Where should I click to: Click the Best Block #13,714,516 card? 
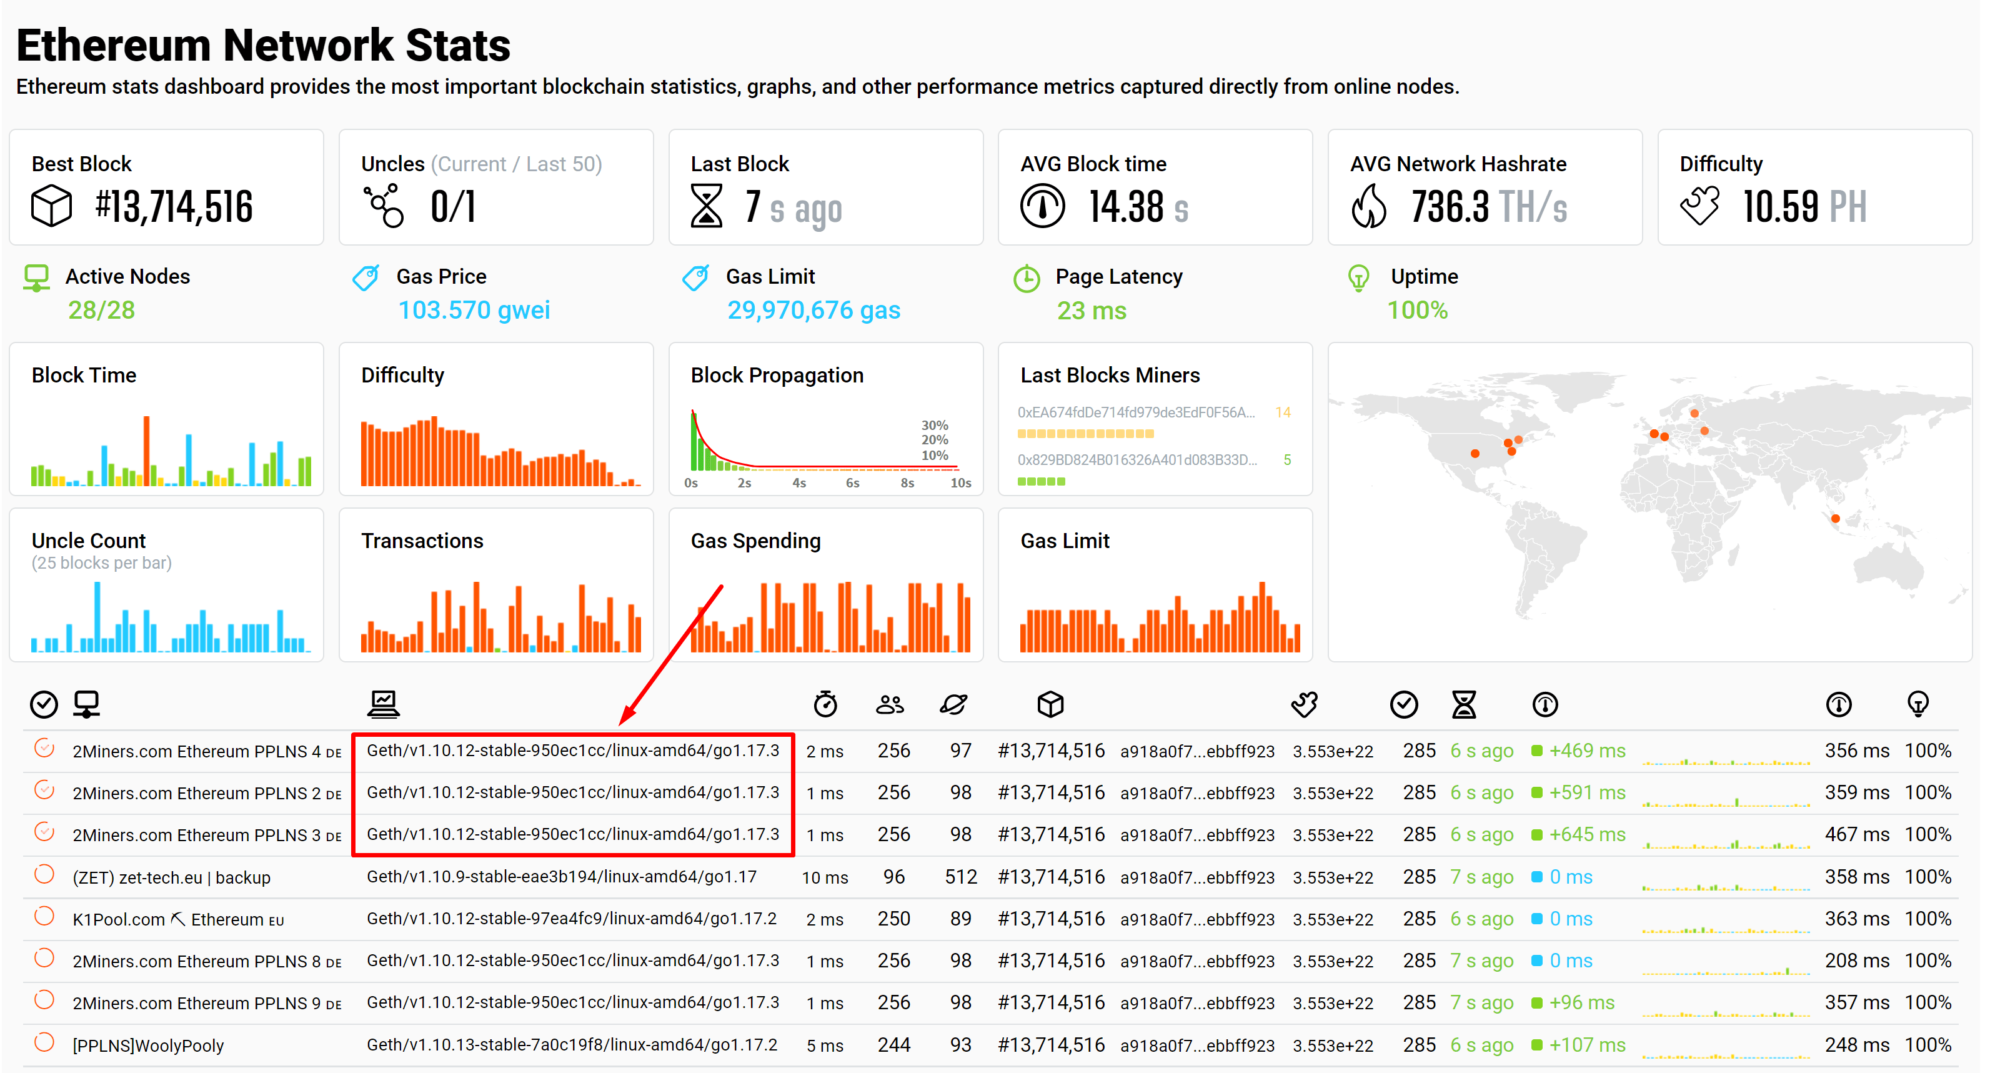coord(166,187)
